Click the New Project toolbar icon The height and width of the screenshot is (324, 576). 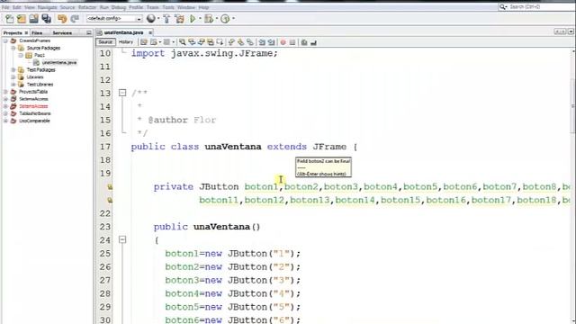point(22,19)
